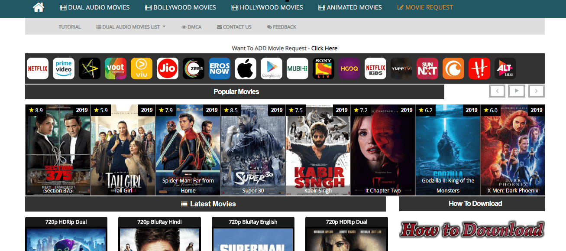The width and height of the screenshot is (566, 251).
Task: Click How To Download sidebar heading
Action: pyautogui.click(x=475, y=204)
